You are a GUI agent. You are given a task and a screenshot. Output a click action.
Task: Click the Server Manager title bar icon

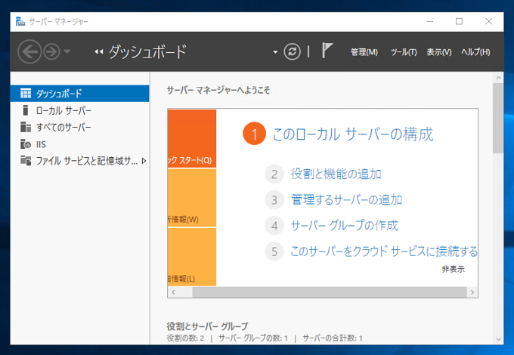(20, 22)
